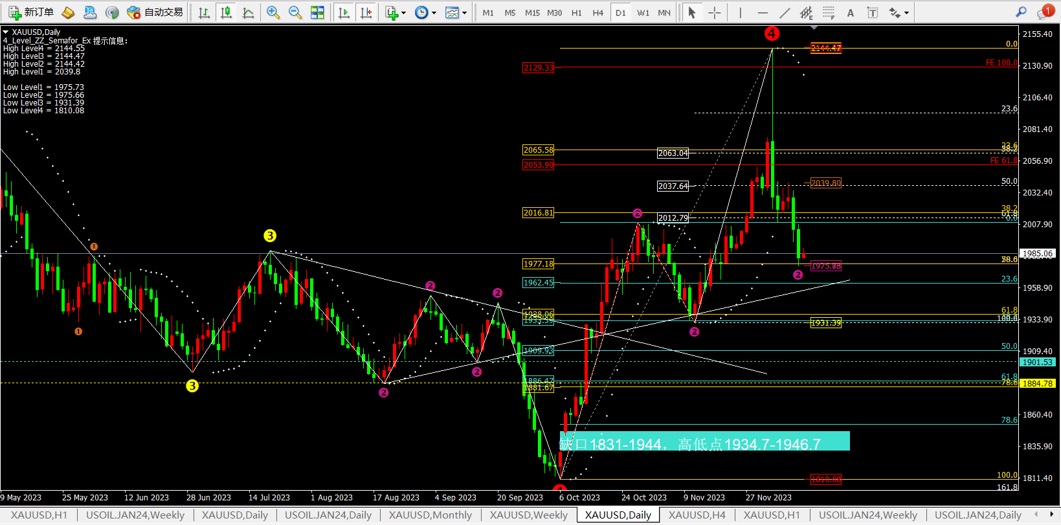1061x525 pixels.
Task: Toggle chart shift from right edge
Action: 366,12
